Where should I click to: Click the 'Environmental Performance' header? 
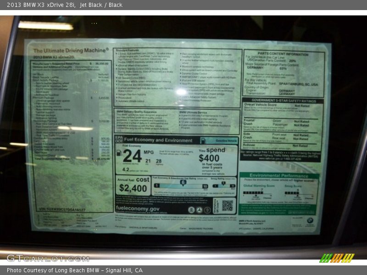pos(279,176)
